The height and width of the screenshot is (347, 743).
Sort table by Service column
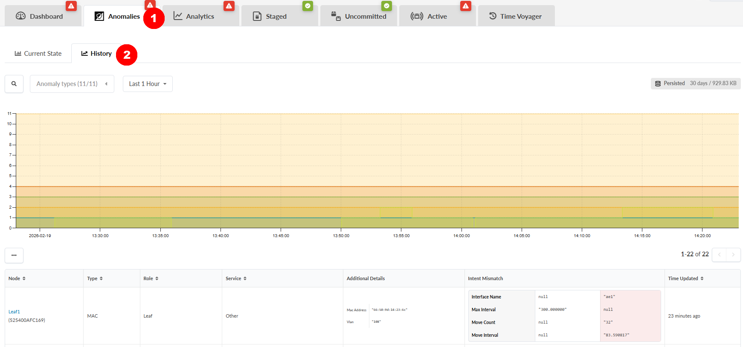pos(236,278)
